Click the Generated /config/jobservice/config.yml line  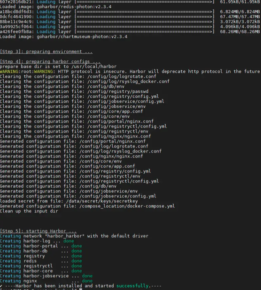tap(78, 196)
